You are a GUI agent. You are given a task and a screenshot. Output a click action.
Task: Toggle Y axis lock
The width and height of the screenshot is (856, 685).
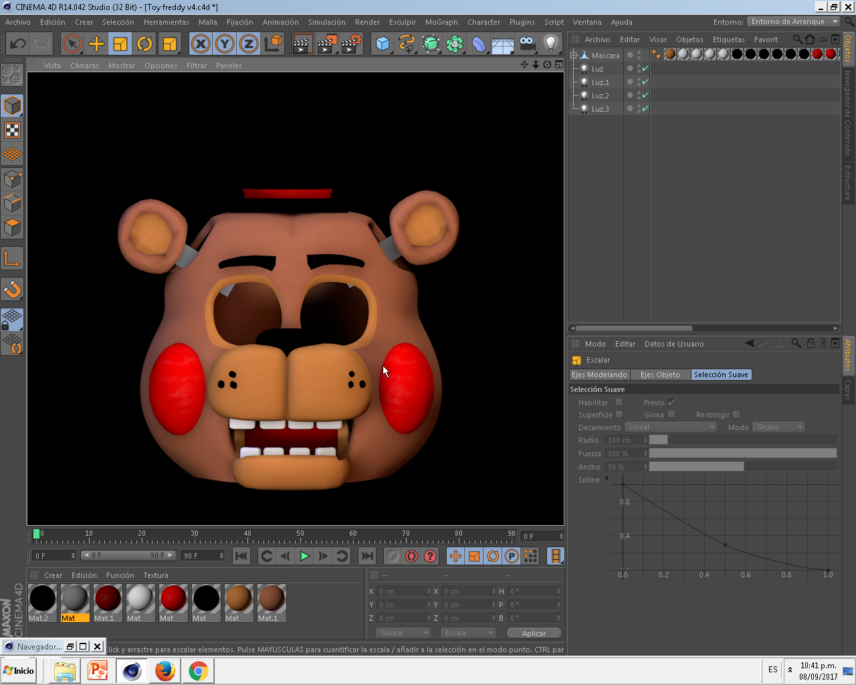[225, 44]
